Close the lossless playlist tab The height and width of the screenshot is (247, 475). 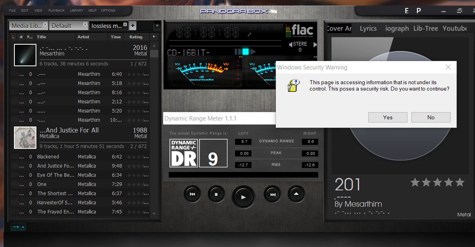[125, 24]
